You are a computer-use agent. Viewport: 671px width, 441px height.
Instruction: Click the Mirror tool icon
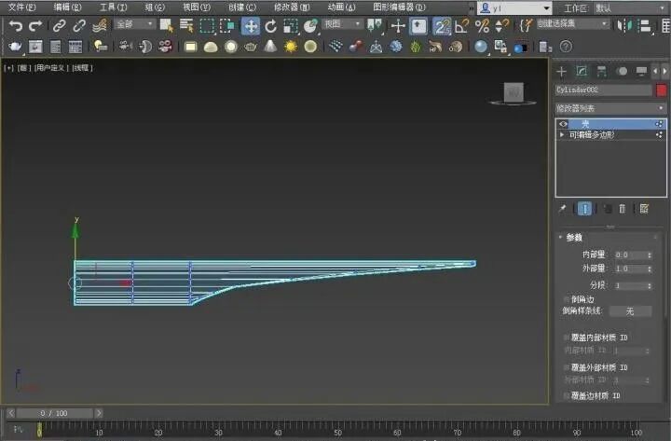[x=624, y=26]
